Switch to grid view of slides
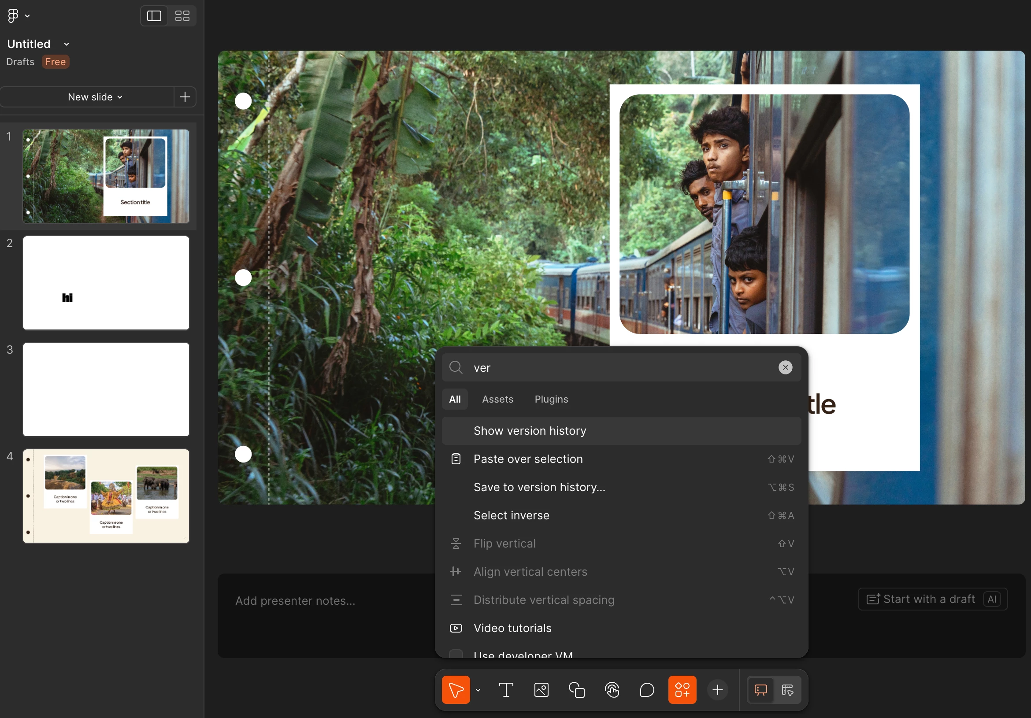This screenshot has width=1031, height=718. pos(182,16)
